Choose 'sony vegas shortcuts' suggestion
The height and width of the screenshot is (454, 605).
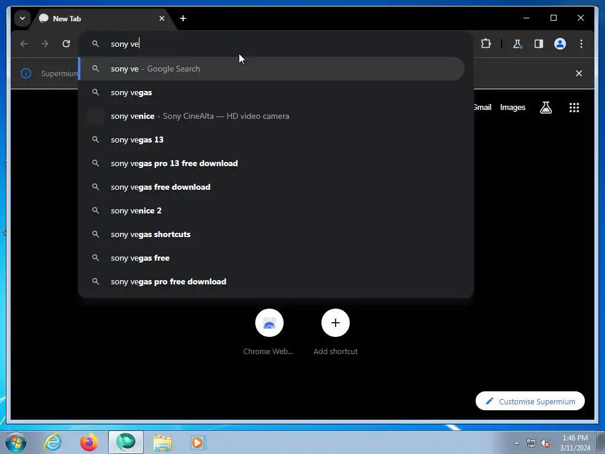[x=272, y=234]
